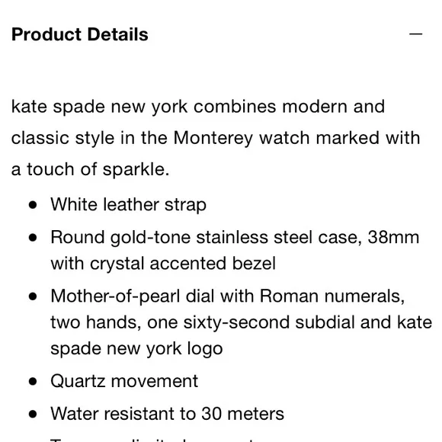Select the 'Quartz movement' item text

click(124, 381)
